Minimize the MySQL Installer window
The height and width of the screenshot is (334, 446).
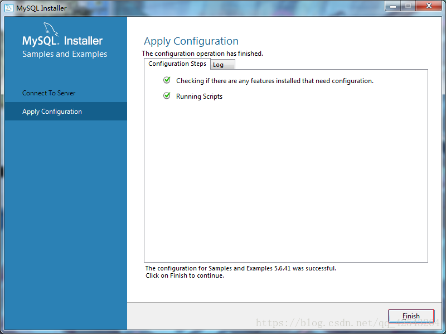(x=393, y=6)
